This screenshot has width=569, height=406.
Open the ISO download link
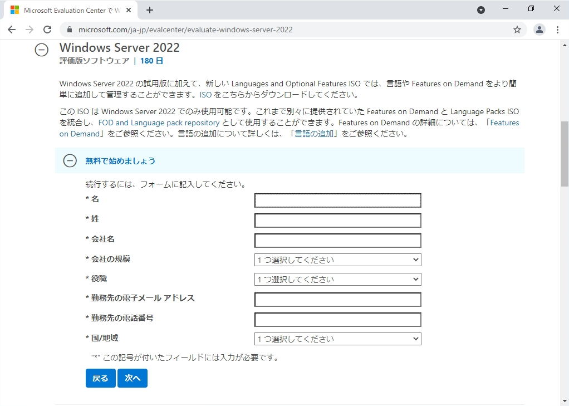pos(205,95)
